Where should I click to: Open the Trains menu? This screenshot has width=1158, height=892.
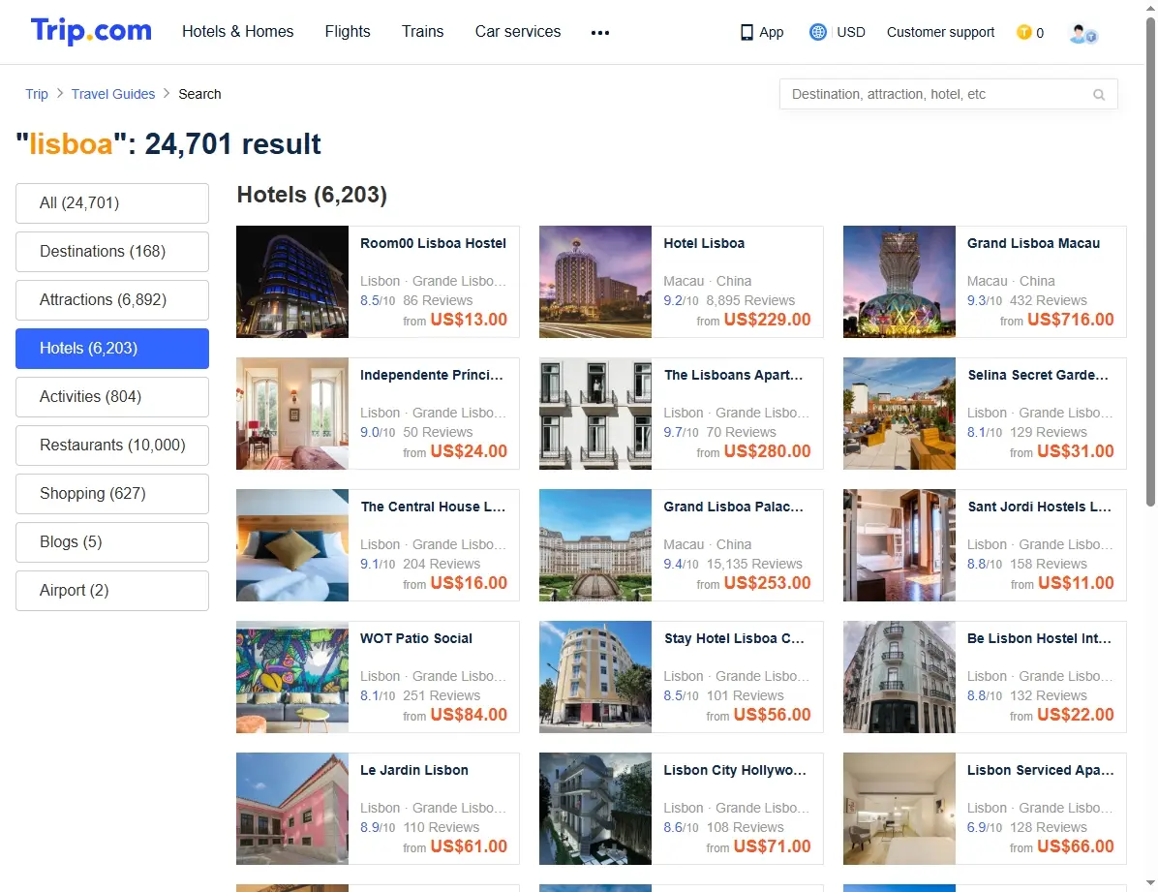click(x=422, y=32)
